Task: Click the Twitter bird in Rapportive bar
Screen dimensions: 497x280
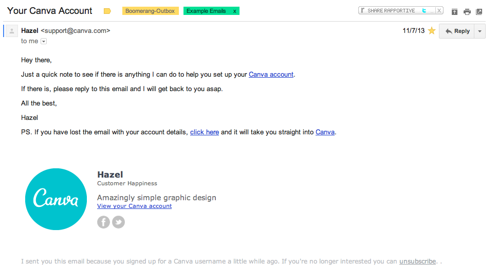Action: coord(424,10)
